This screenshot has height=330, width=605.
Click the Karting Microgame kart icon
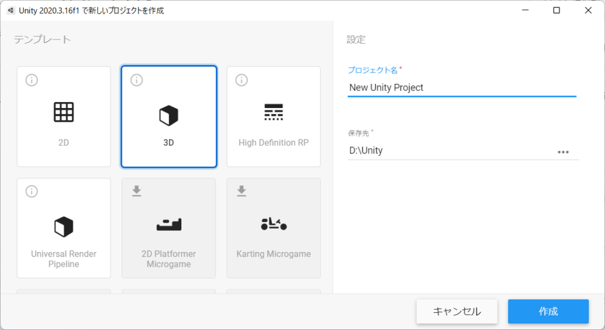[x=273, y=224]
